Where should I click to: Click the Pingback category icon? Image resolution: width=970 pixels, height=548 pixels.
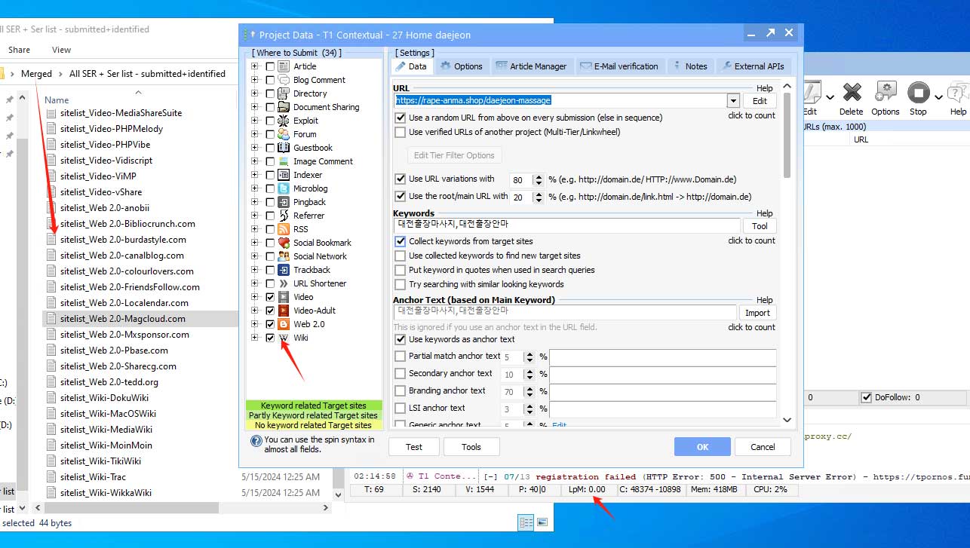coord(284,202)
